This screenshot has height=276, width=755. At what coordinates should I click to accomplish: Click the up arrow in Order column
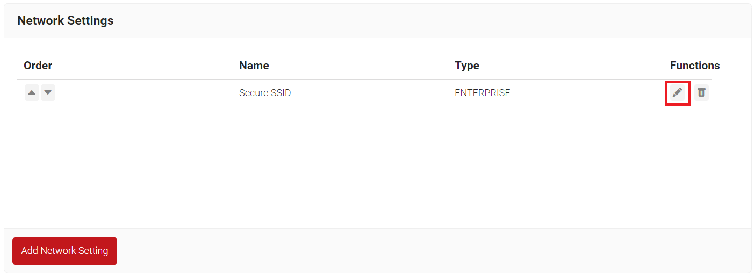32,93
